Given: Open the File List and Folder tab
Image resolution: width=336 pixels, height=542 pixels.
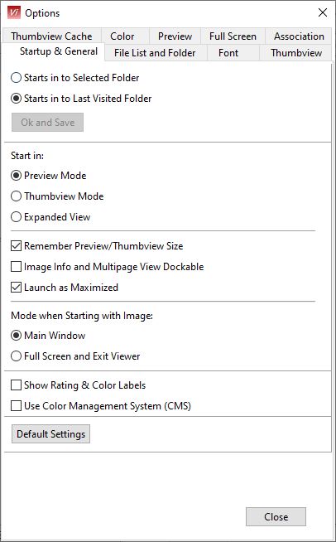Looking at the screenshot, I should point(155,53).
